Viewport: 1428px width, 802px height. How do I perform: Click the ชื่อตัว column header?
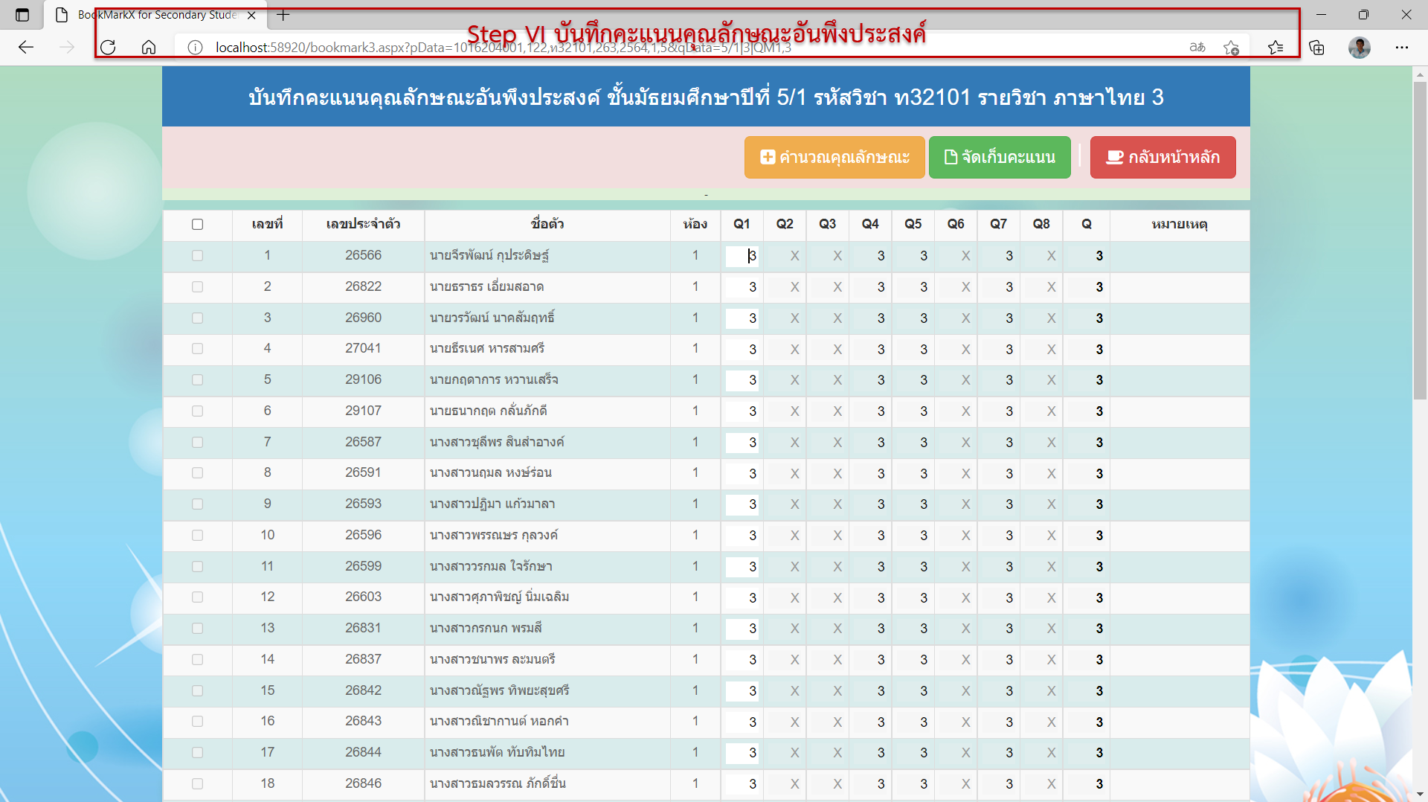[x=547, y=224]
